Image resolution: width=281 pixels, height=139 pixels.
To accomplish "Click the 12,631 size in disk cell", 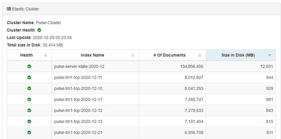I will (266, 66).
